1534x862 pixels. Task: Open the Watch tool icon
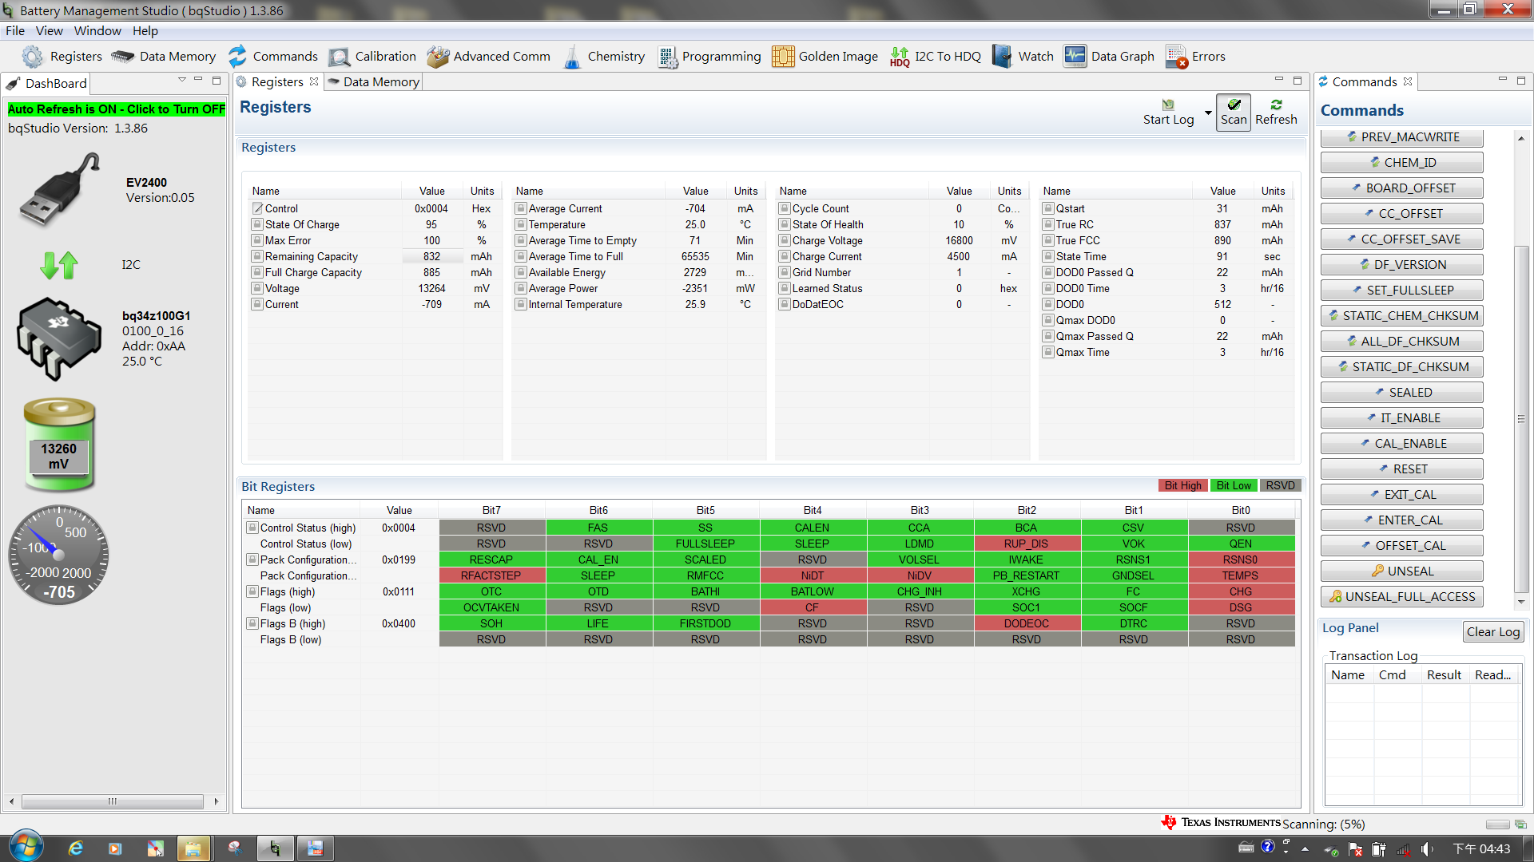click(x=1002, y=57)
